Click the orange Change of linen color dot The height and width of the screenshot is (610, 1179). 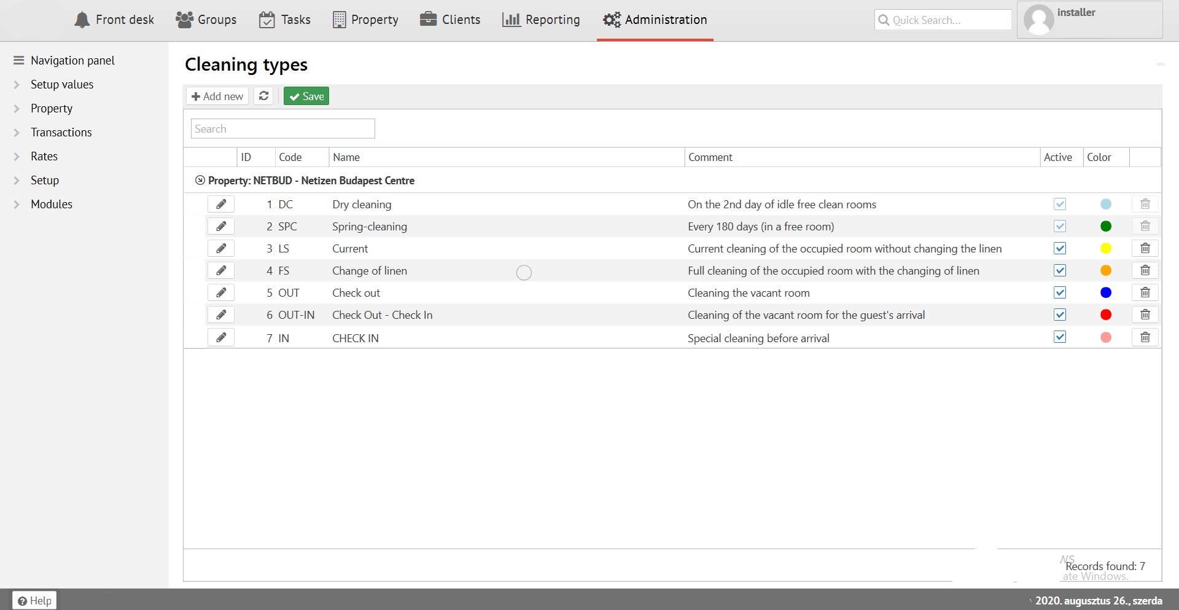coord(1106,270)
